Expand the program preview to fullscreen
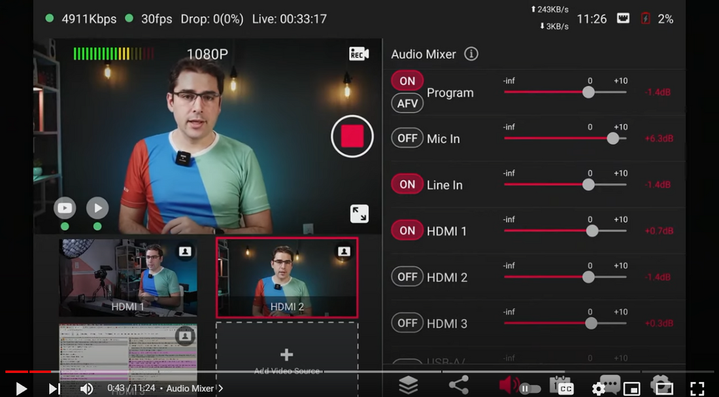 pyautogui.click(x=359, y=214)
